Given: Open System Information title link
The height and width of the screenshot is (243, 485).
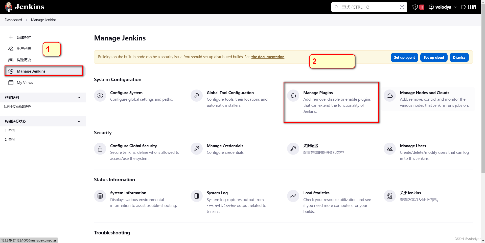Looking at the screenshot, I should (x=128, y=193).
